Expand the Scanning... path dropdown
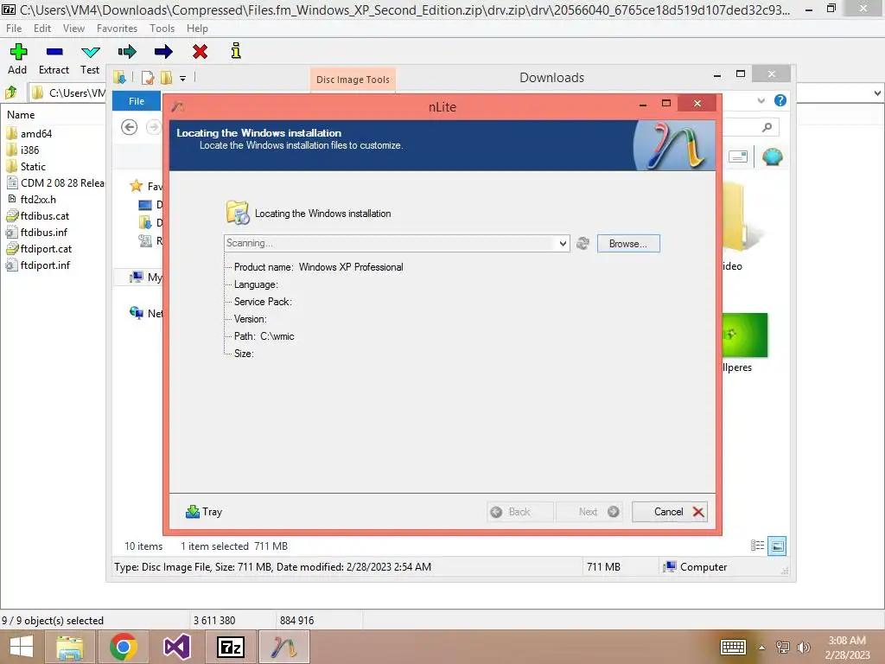Screen dimensions: 885x664 pyautogui.click(x=563, y=243)
